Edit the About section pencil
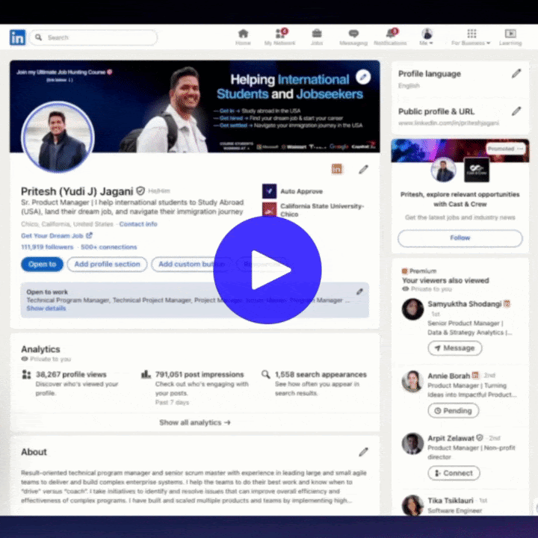This screenshot has width=538, height=538. (x=363, y=452)
